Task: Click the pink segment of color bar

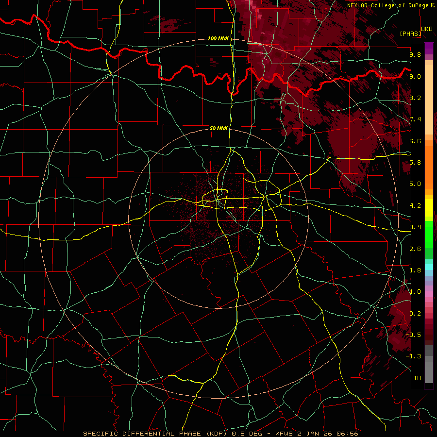Action: (x=429, y=294)
